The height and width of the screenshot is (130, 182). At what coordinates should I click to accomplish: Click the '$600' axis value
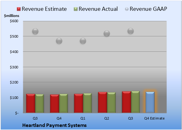point(14,21)
